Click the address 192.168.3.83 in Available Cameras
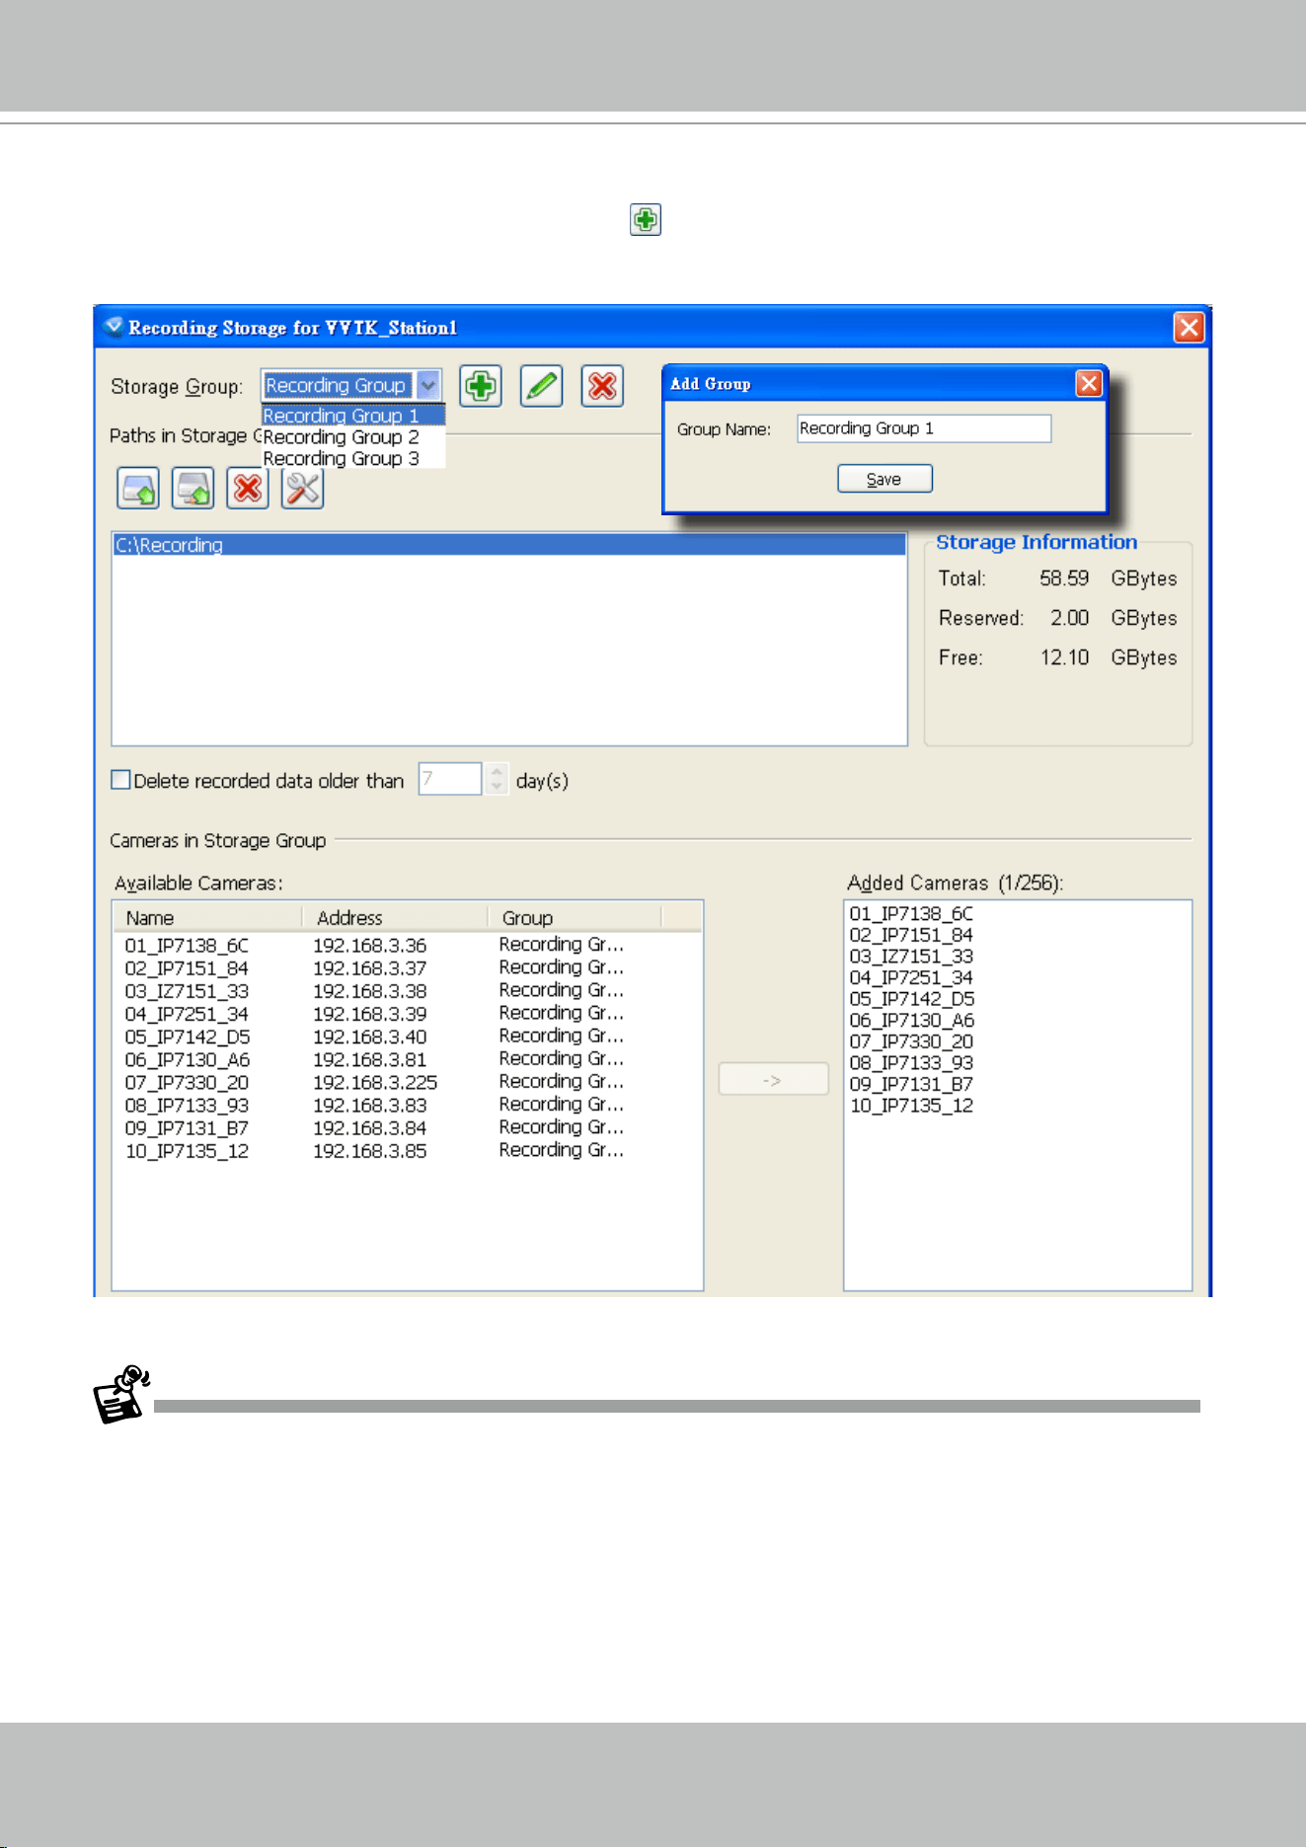The height and width of the screenshot is (1848, 1307). click(x=370, y=1106)
